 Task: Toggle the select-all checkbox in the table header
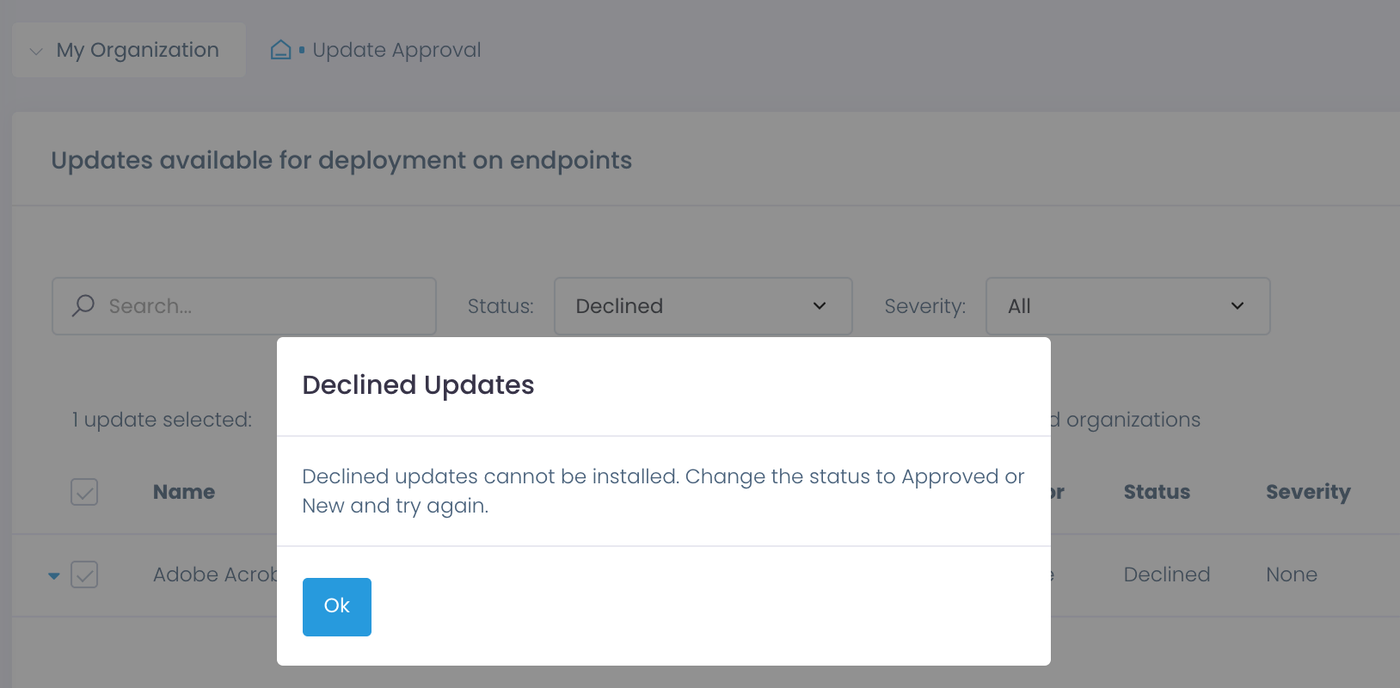pos(83,492)
